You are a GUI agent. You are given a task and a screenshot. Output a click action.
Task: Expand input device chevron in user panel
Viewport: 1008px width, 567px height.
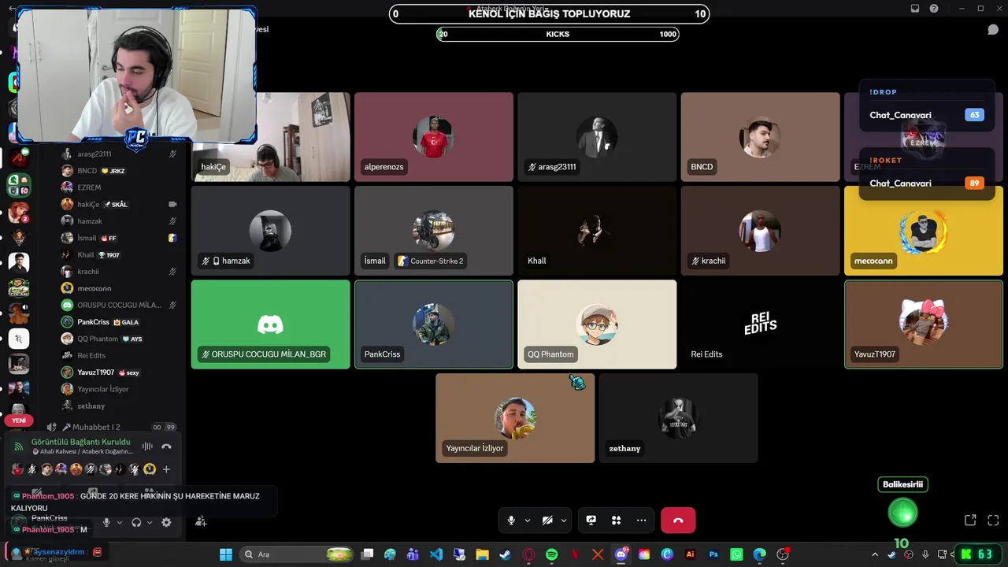pyautogui.click(x=120, y=522)
